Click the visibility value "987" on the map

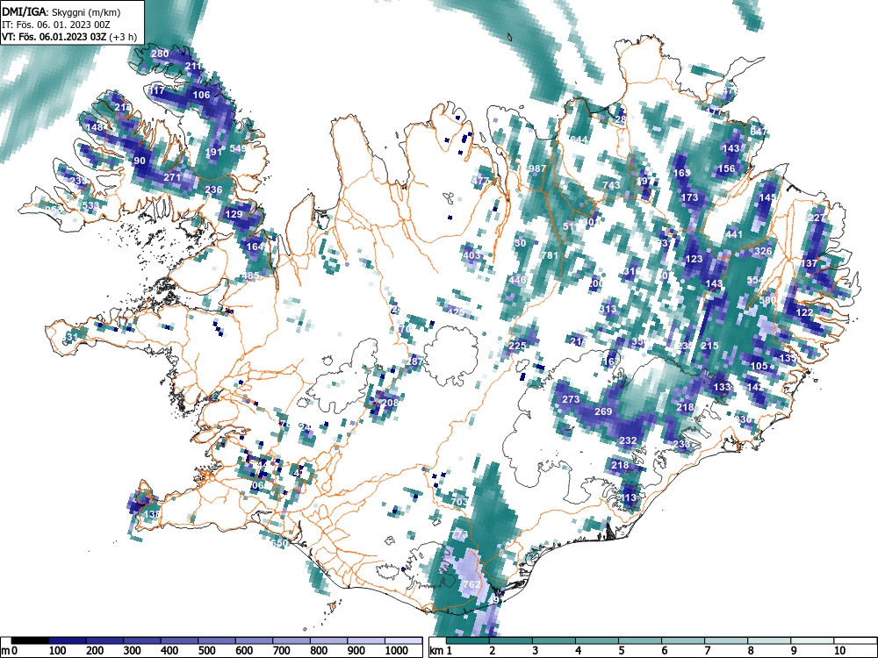(537, 168)
